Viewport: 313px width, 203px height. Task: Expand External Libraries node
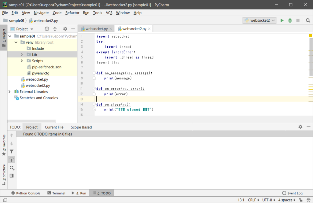(x=10, y=92)
